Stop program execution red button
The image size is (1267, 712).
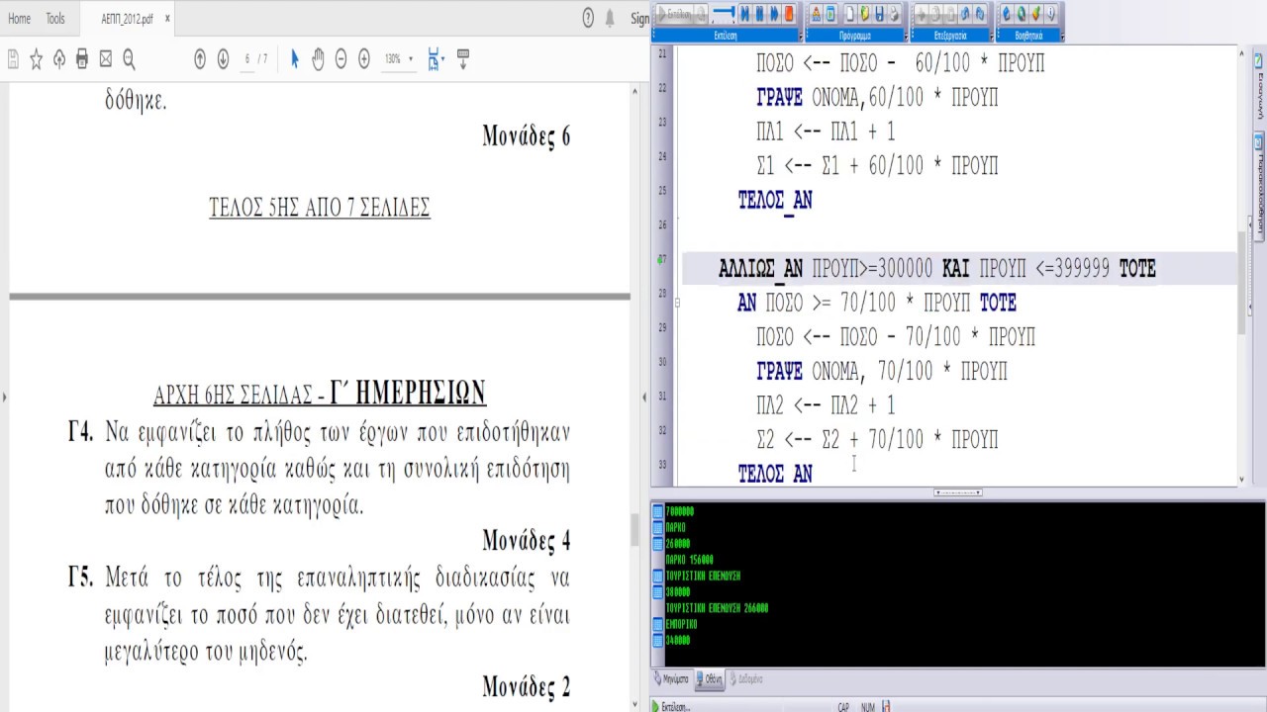789,14
